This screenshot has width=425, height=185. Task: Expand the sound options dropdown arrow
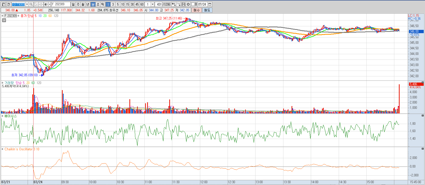pyautogui.click(x=49, y=4)
